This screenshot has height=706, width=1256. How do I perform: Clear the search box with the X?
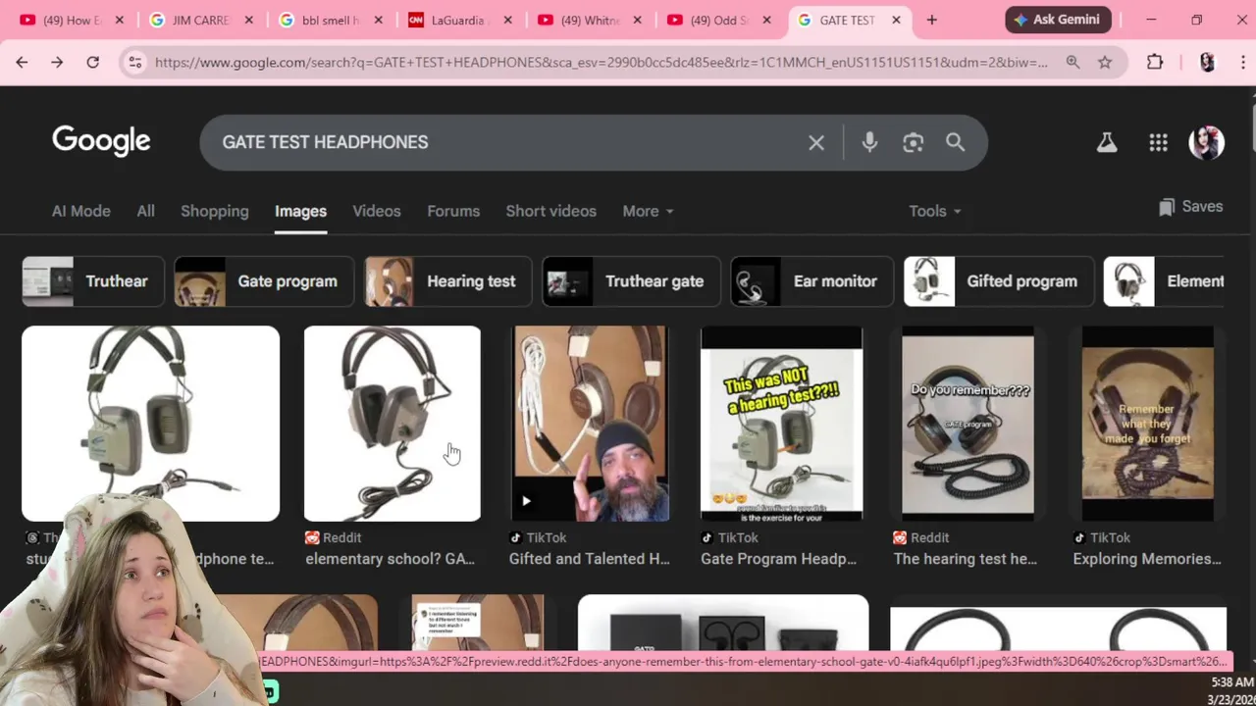(x=816, y=142)
